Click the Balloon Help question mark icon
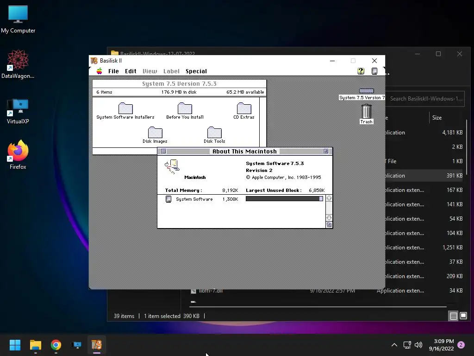474x356 pixels. (361, 71)
